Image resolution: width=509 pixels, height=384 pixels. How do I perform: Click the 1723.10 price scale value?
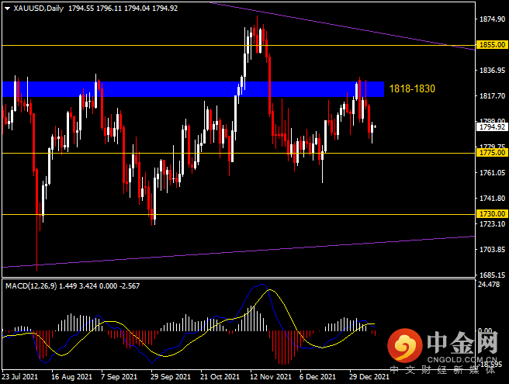coord(493,223)
